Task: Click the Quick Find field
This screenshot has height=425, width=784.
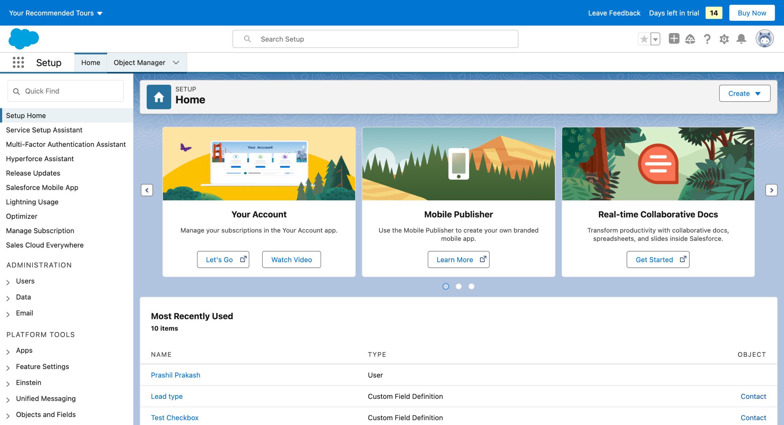Action: click(66, 91)
